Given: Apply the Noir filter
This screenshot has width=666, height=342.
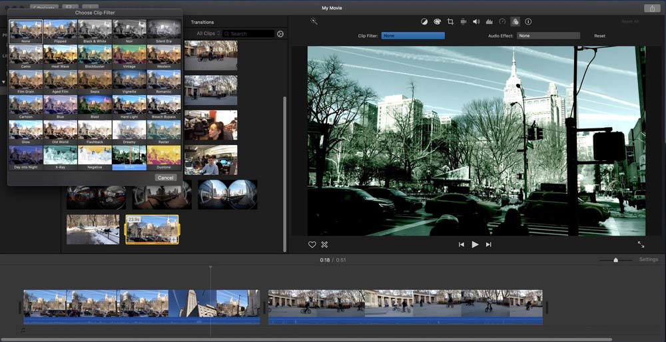Looking at the screenshot, I should 129,31.
